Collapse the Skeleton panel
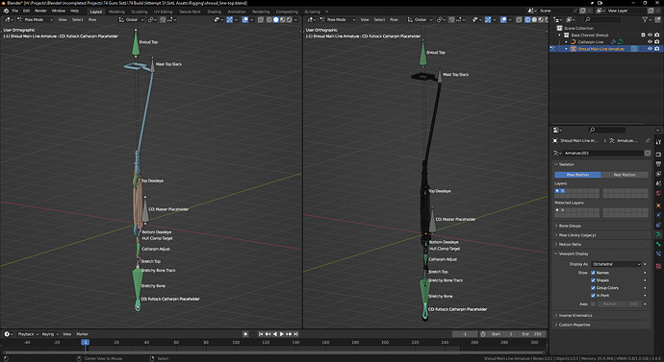 (566, 164)
